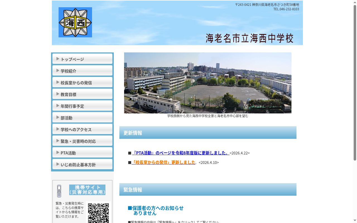Open いじめ防止基本方針 menu item
The height and width of the screenshot is (223, 357).
(x=82, y=164)
